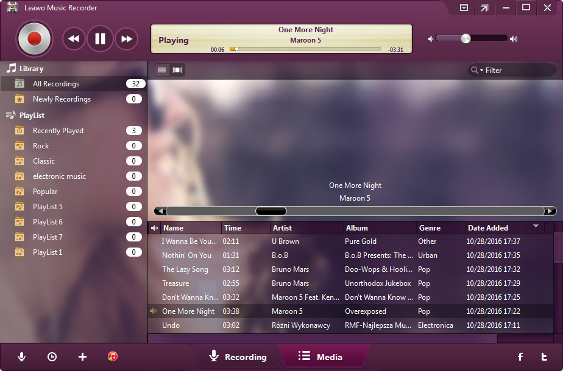Toggle Date Added sort direction arrow
Viewport: 563px width, 371px height.
[536, 226]
